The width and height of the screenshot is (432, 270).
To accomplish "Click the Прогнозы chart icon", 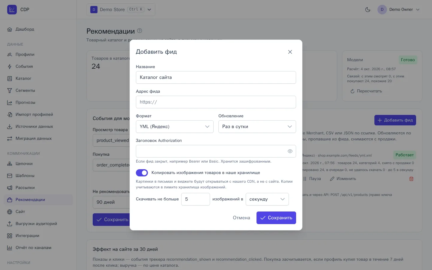I will click(10, 103).
